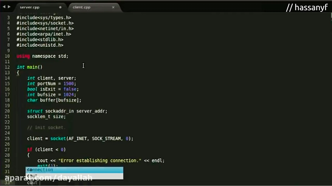Click the portNum value 1500
This screenshot has height=186, width=332.
[x=69, y=83]
